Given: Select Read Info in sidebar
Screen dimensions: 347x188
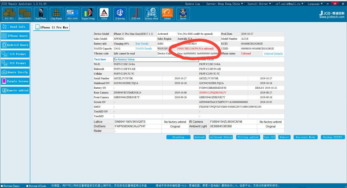Looking at the screenshot, I should (15, 27).
